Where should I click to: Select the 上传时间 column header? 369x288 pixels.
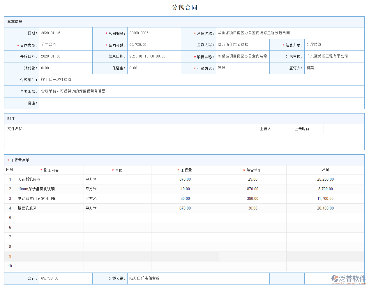(302, 129)
